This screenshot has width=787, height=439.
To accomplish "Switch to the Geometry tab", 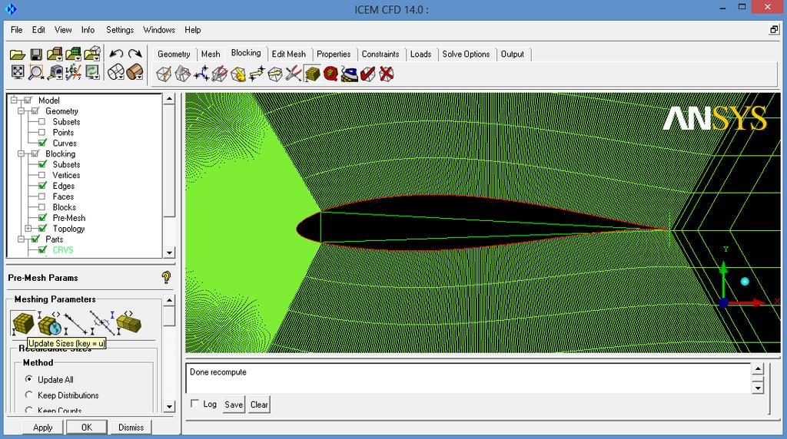I will 174,54.
